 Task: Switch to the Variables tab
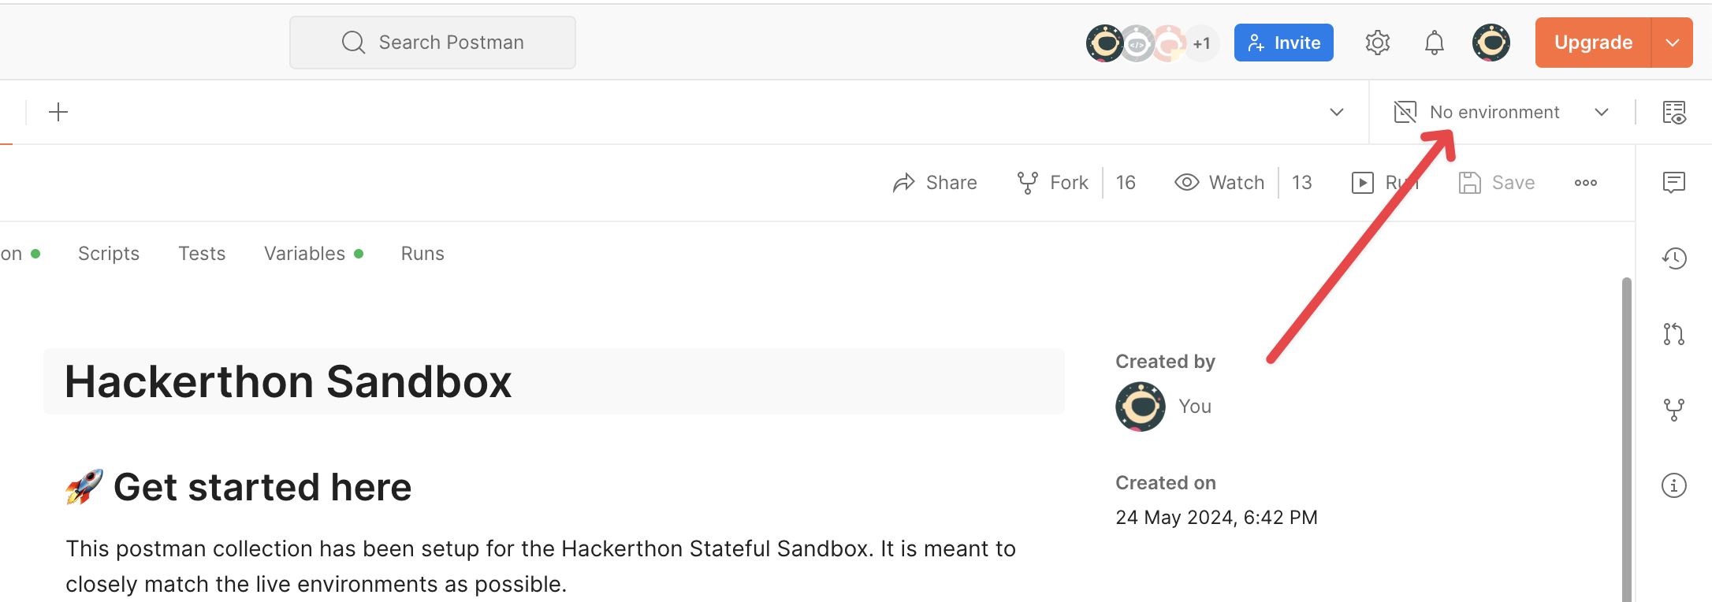click(x=305, y=254)
